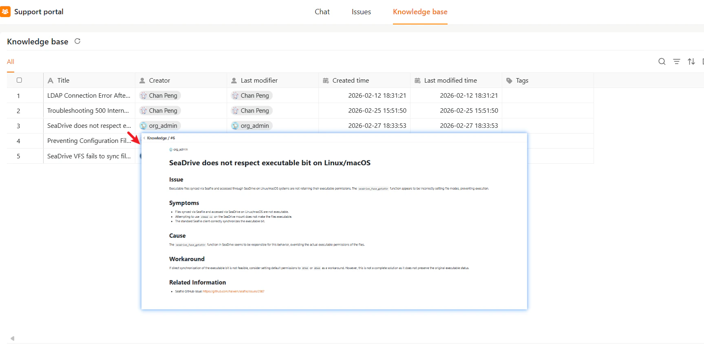This screenshot has width=704, height=346.
Task: Click the 'Symptoms' heading in the article
Action: 184,203
